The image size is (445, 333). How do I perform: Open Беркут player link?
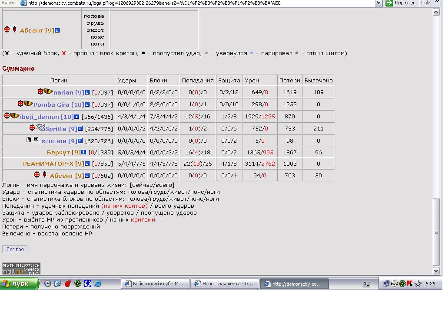point(64,152)
